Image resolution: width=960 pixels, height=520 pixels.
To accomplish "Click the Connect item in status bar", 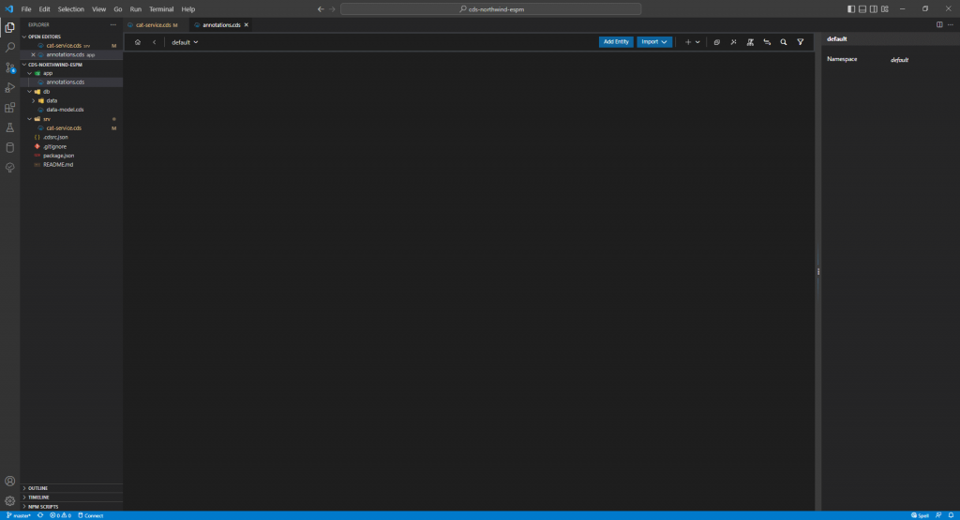I will 91,515.
